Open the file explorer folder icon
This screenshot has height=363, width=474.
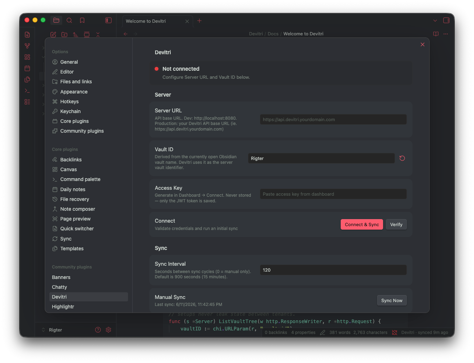[56, 20]
